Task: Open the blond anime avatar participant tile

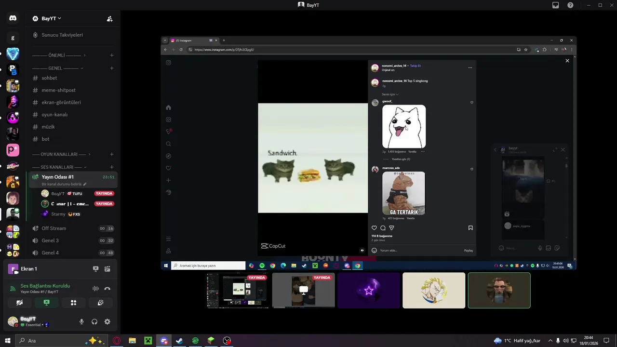Action: coord(434,290)
